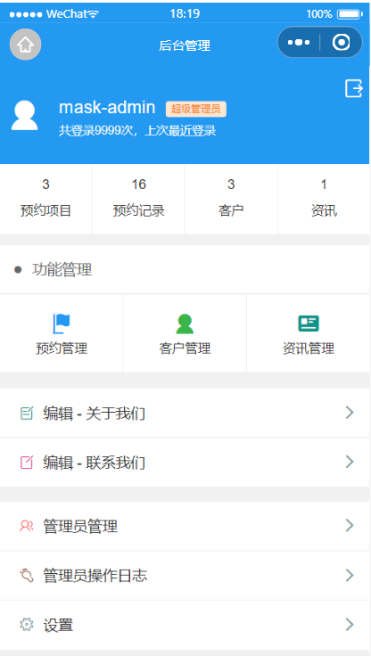371x656 pixels.
Task: Select the 客户 count tab
Action: coord(231,199)
